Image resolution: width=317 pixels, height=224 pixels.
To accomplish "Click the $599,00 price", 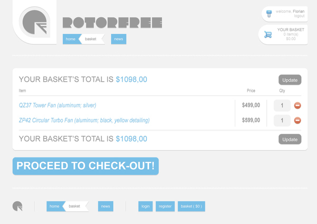I will click(251, 120).
